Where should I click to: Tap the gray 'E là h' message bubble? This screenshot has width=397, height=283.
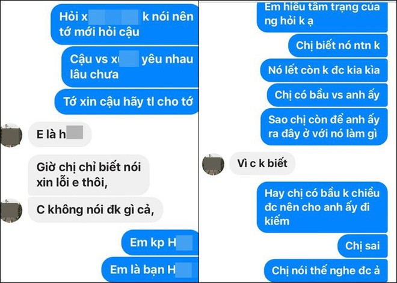60,134
